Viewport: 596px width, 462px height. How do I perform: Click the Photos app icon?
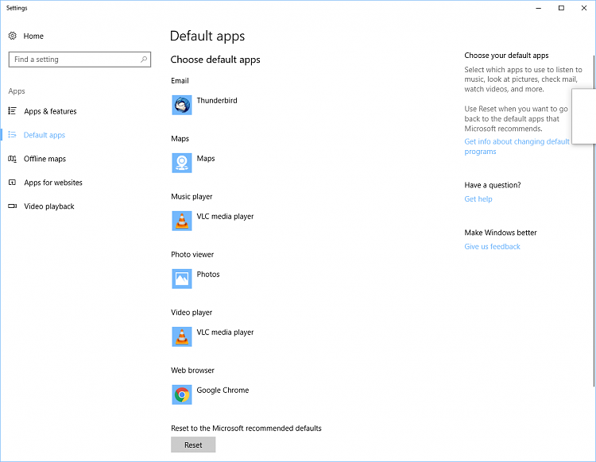182,279
